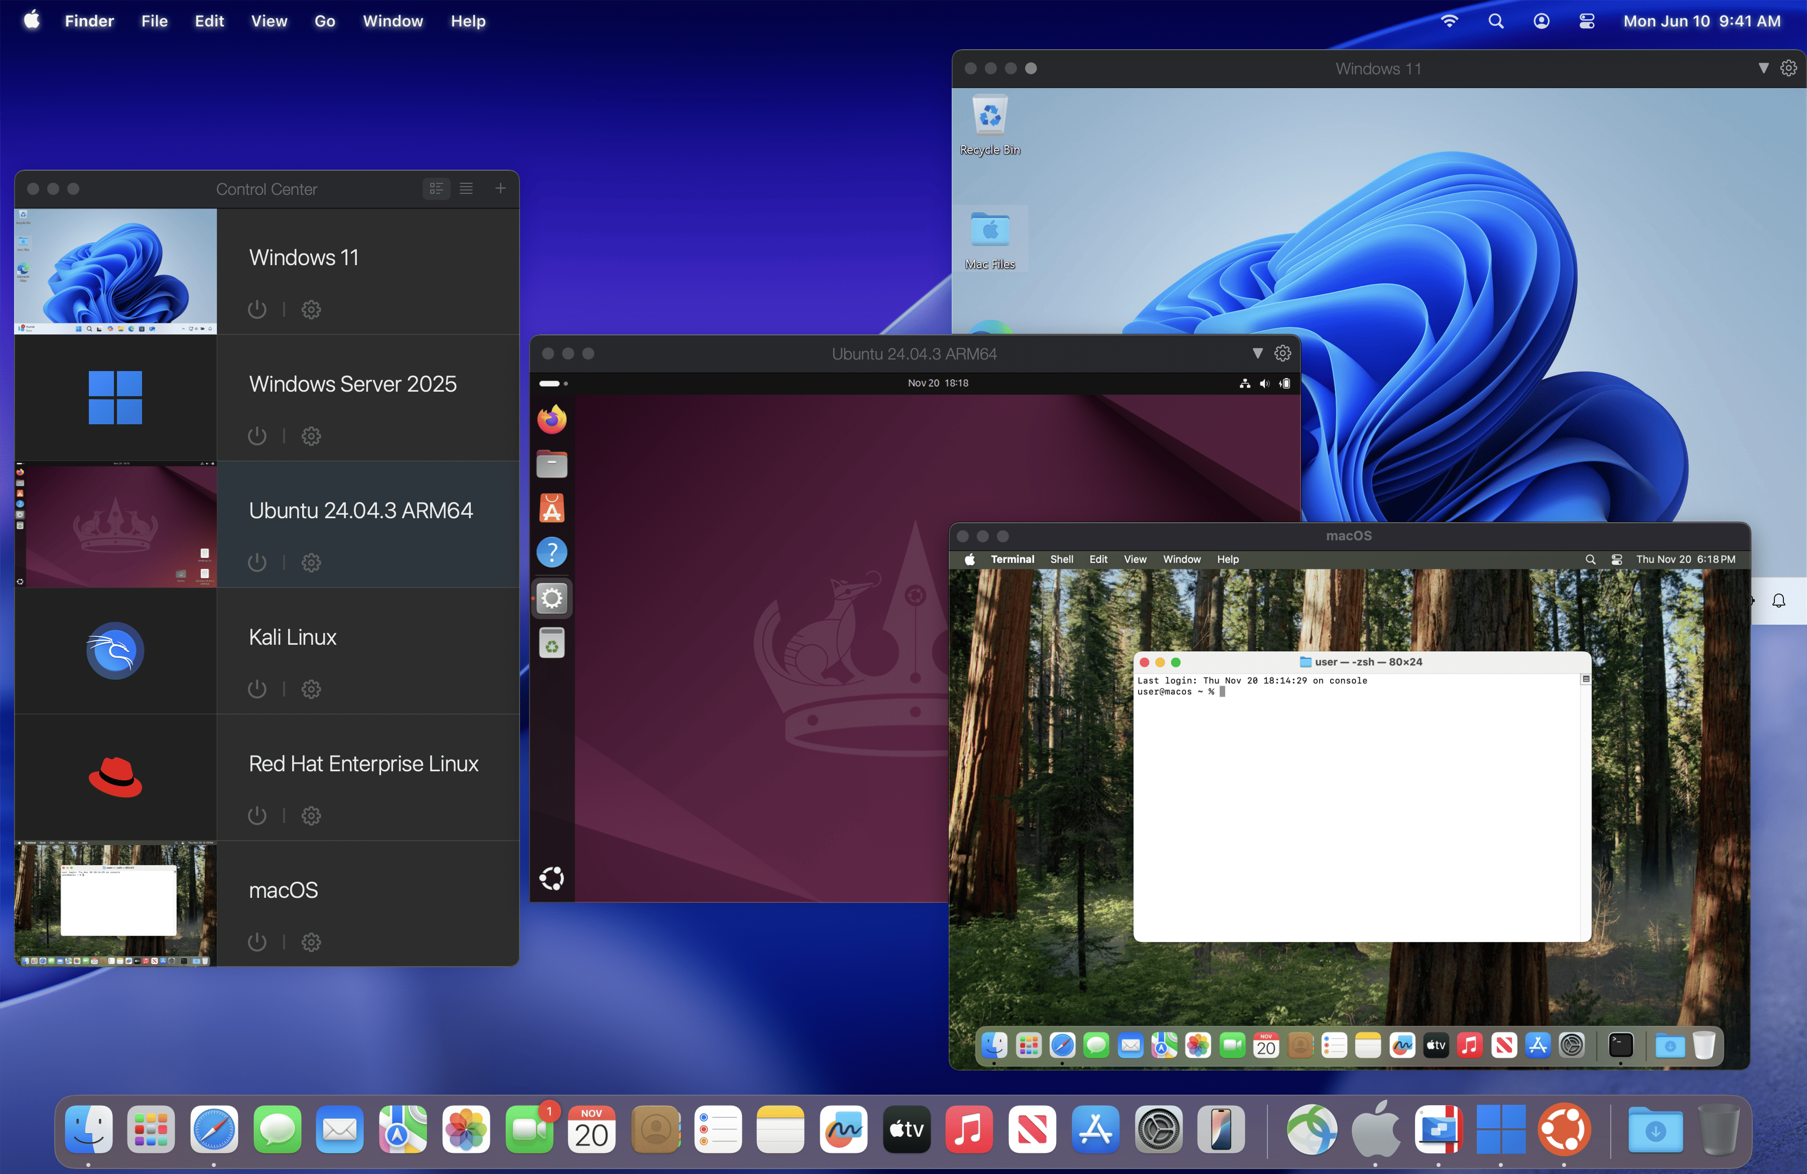Open Ubuntu system status menu icons

[x=1264, y=384]
